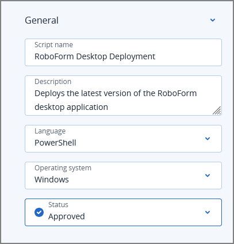This screenshot has height=244, width=234.
Task: Click the Script name input field
Action: (x=123, y=52)
